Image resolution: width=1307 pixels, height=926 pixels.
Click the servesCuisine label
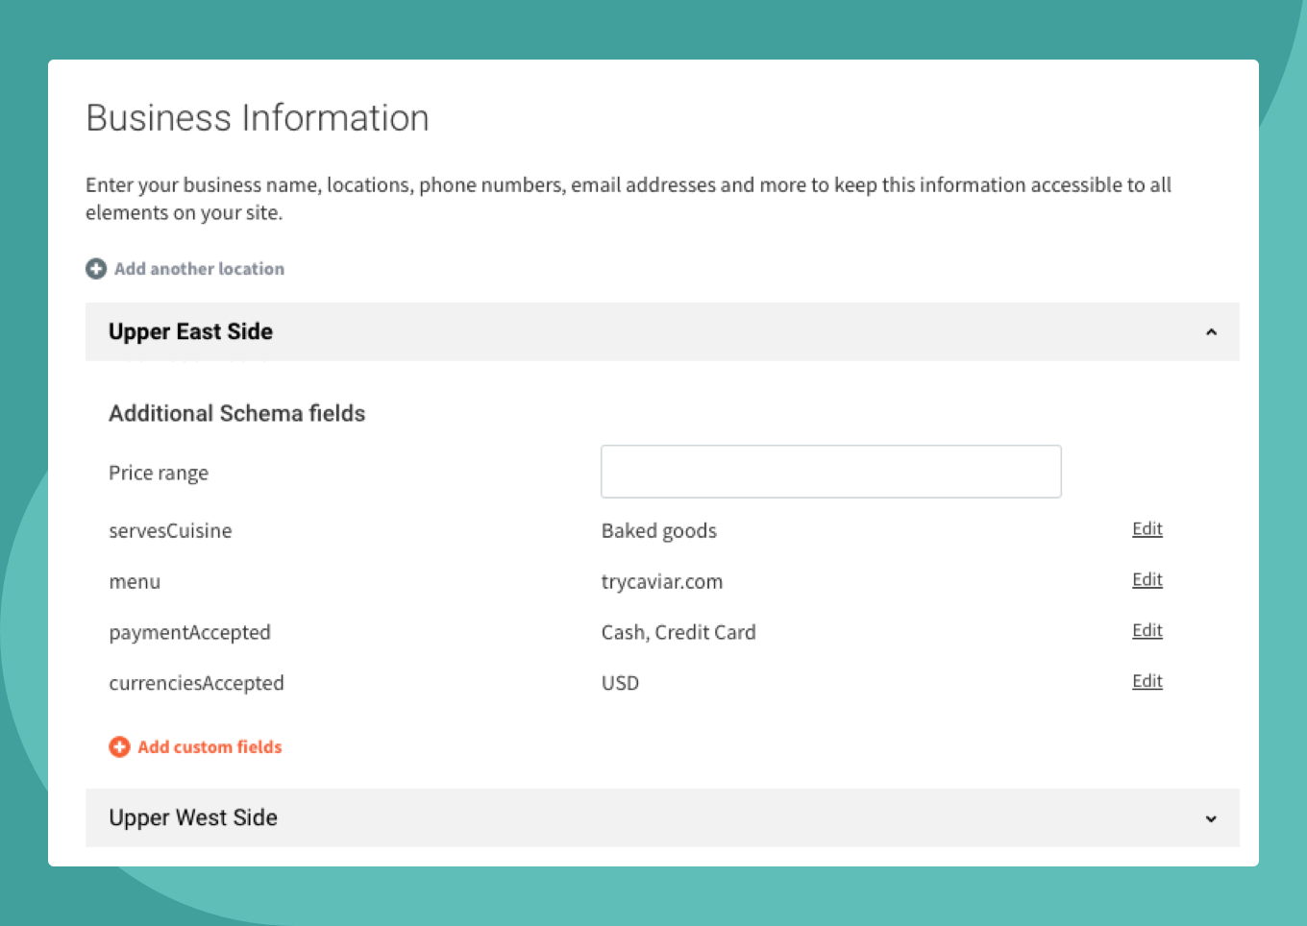[x=170, y=530]
